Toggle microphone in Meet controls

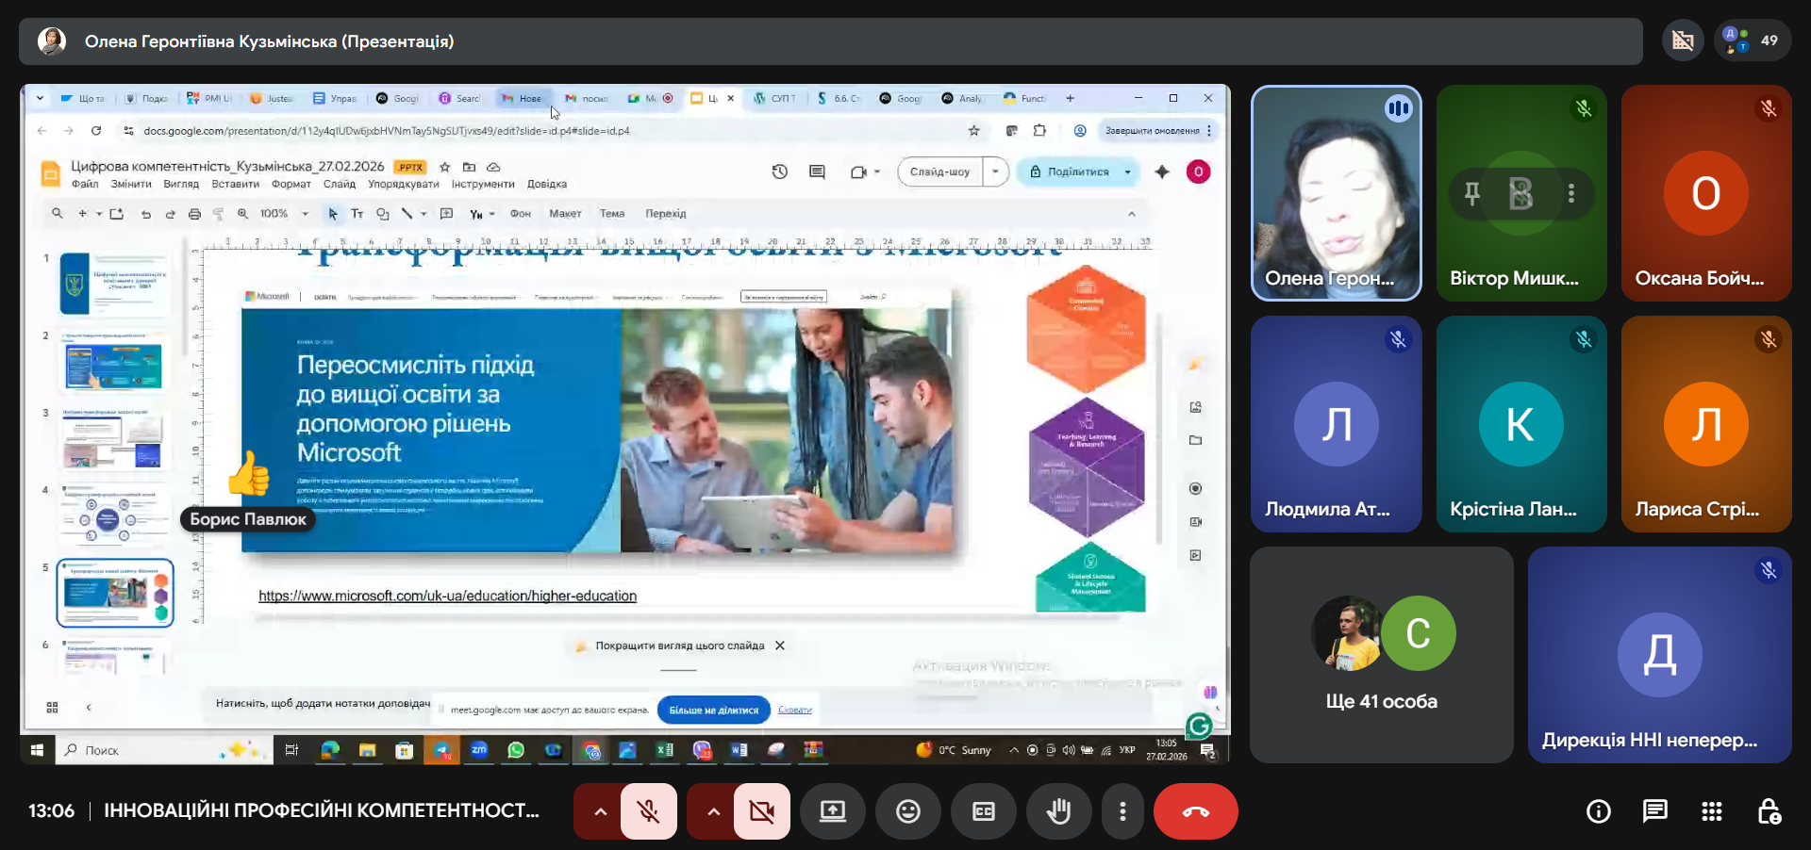pos(649,811)
